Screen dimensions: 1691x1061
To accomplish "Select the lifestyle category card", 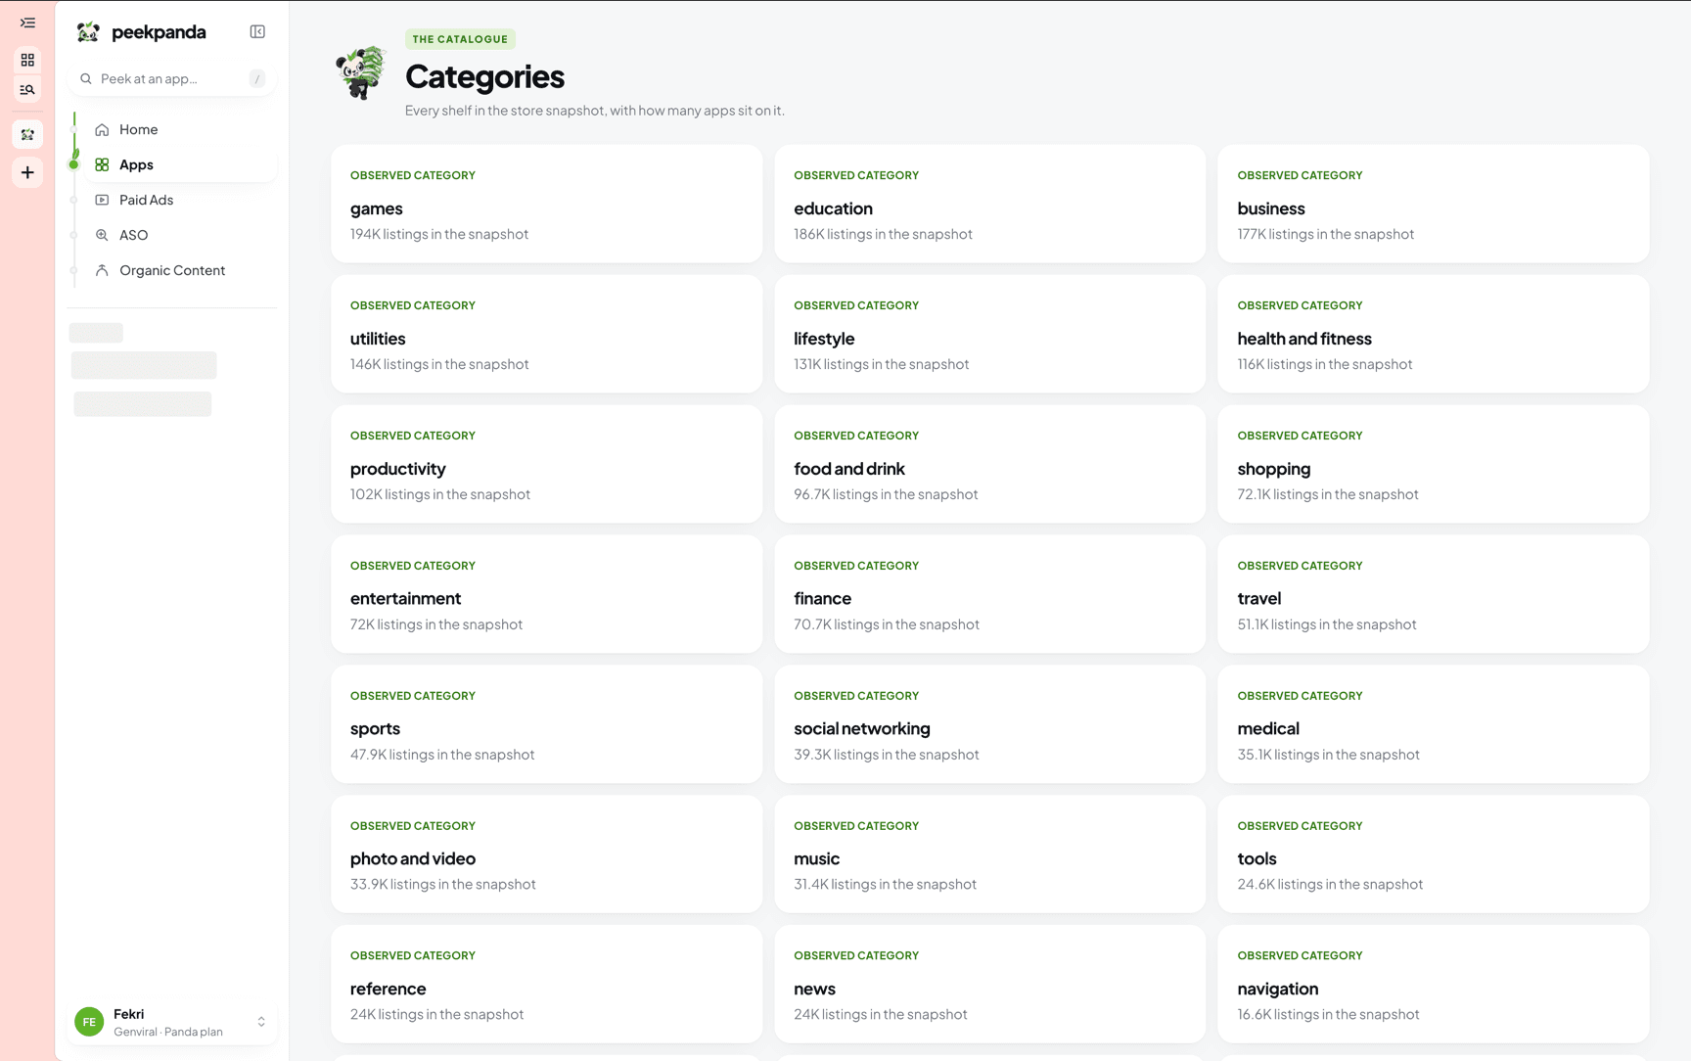I will point(990,335).
